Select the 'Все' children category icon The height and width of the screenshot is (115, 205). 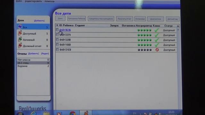coord(20,27)
